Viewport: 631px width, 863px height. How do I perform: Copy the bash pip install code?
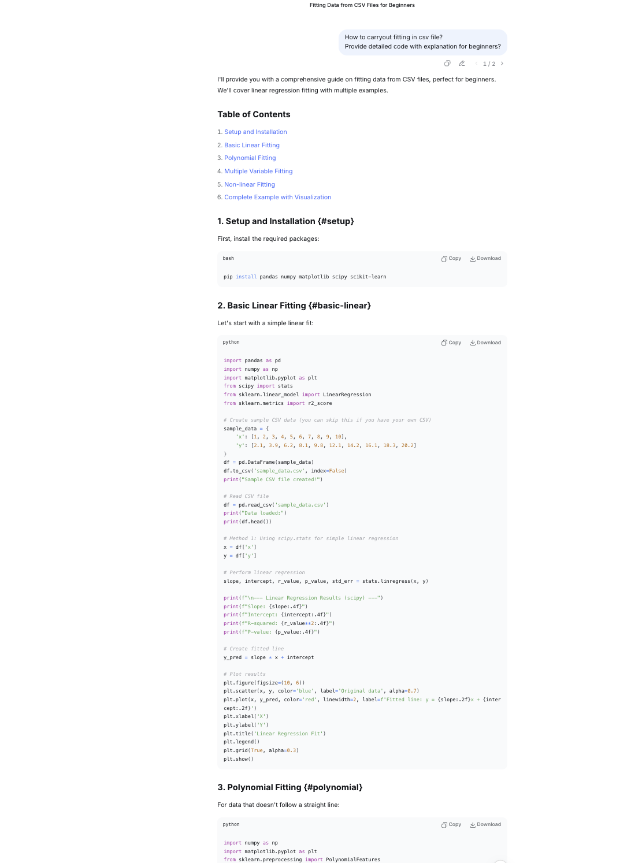(451, 259)
